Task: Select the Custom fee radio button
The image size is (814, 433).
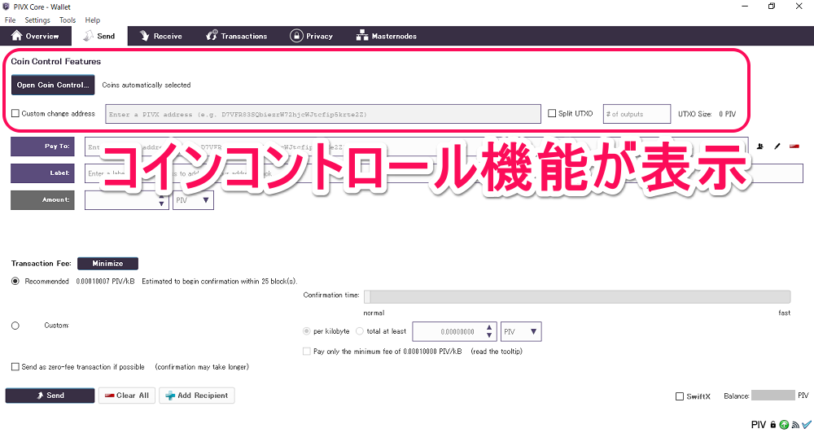Action: click(x=15, y=326)
